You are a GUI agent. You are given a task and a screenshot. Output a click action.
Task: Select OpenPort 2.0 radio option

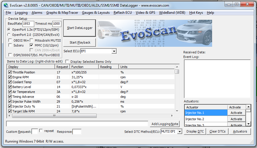click(9, 34)
